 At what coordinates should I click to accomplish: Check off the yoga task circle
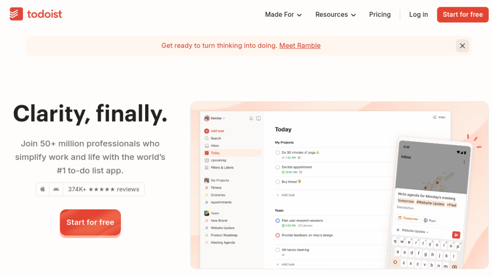[x=278, y=152]
